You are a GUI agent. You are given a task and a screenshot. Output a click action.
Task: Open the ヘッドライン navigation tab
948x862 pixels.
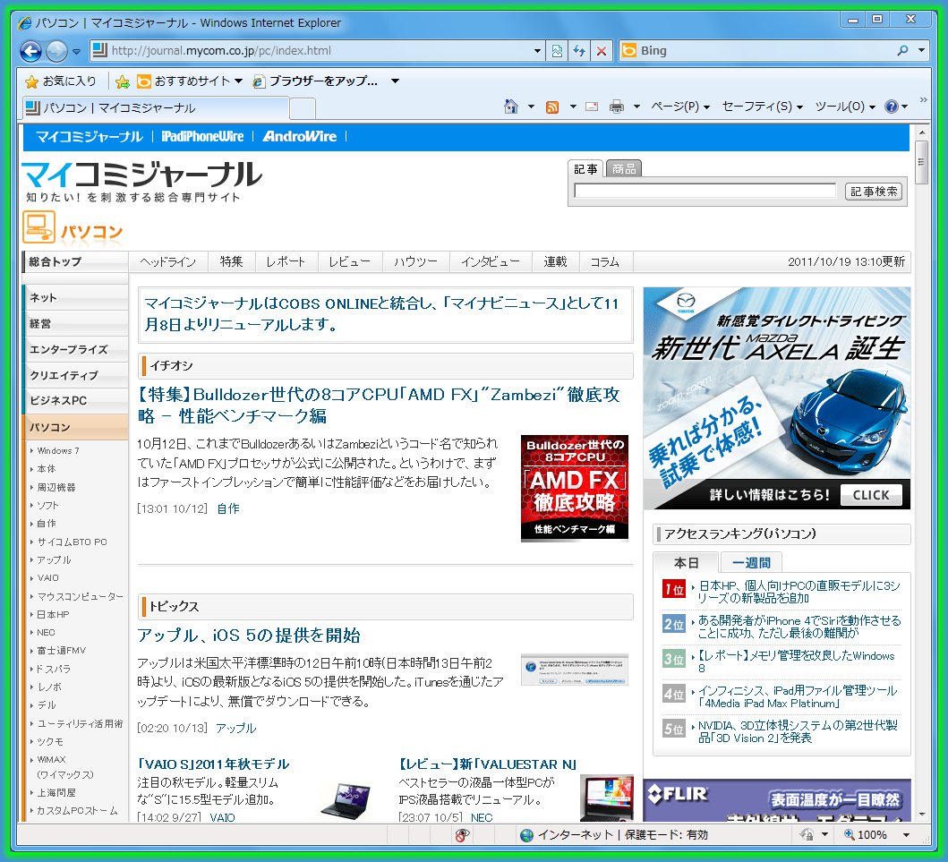[x=168, y=261]
